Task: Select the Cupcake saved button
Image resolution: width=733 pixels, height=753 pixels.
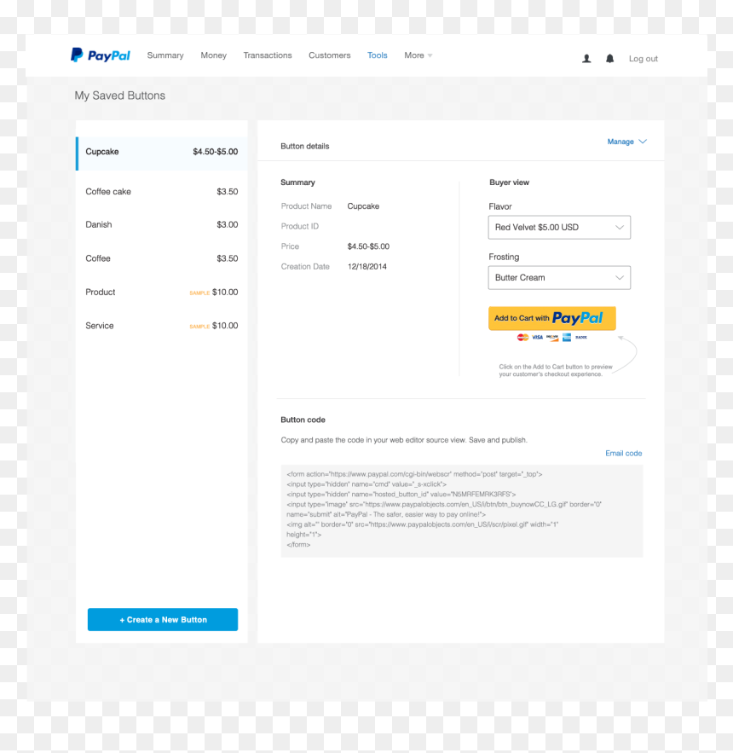Action: pyautogui.click(x=162, y=153)
